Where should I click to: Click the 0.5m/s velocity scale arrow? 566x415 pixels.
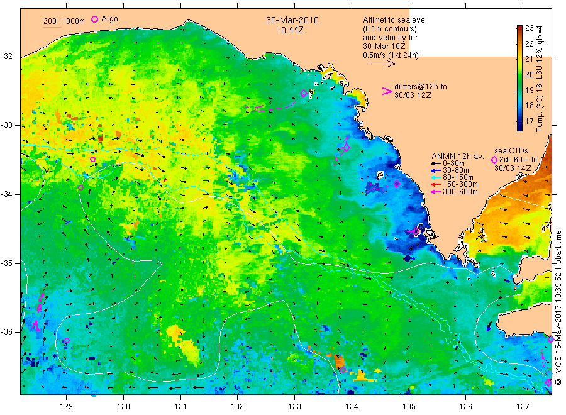pos(382,64)
